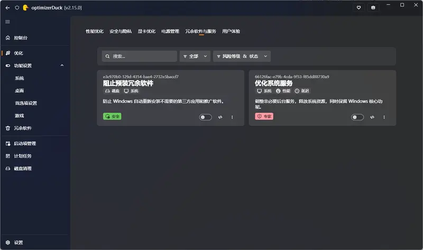Open 风险等级 & 状态 dropdown
This screenshot has width=423, height=250.
(x=242, y=56)
